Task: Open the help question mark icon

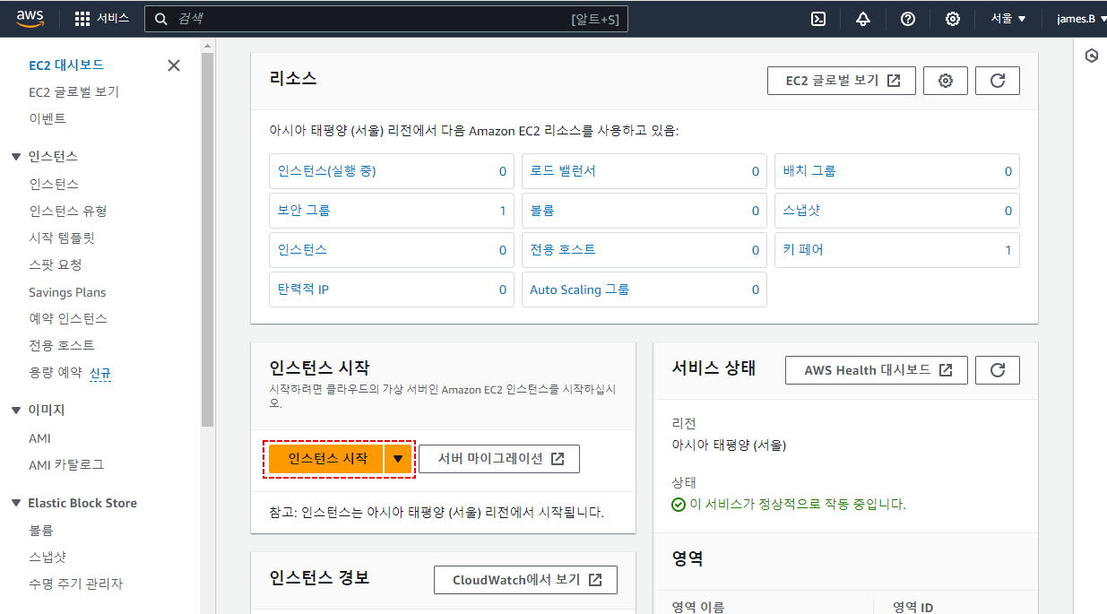Action: coord(908,19)
